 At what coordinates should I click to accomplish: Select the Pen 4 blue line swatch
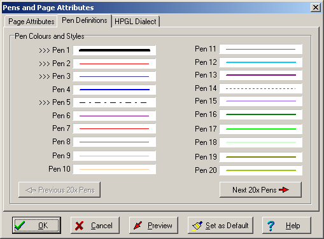(x=115, y=90)
